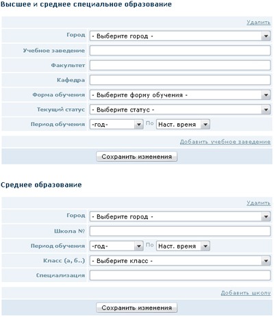
Task: Click the bottom Сохранить изменения button
Action: coord(136,308)
